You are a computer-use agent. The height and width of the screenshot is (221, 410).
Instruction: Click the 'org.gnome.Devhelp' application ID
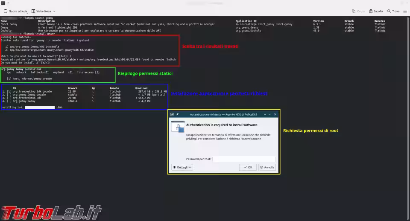248,31
